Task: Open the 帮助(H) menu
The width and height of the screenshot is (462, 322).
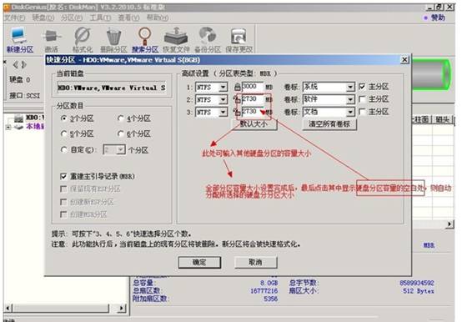Action: point(158,18)
